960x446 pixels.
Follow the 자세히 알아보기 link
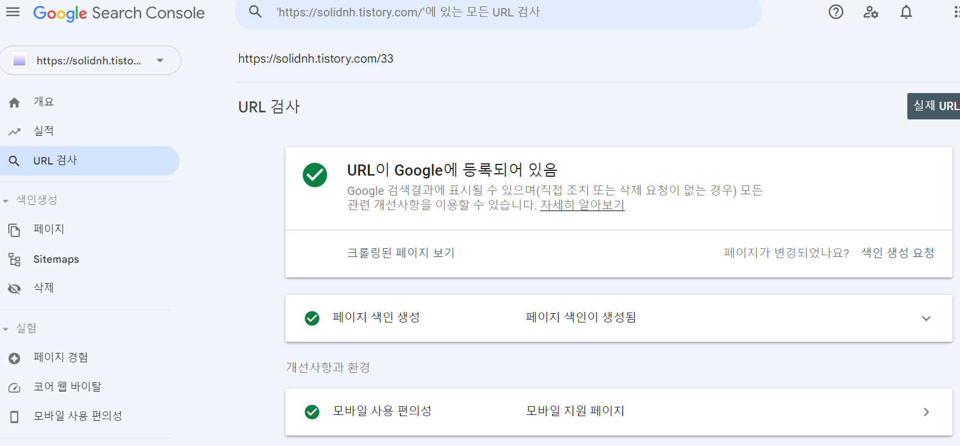click(582, 205)
